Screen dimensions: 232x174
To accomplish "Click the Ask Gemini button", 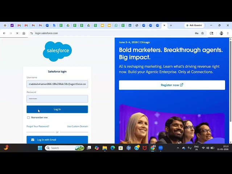I will tap(194, 25).
